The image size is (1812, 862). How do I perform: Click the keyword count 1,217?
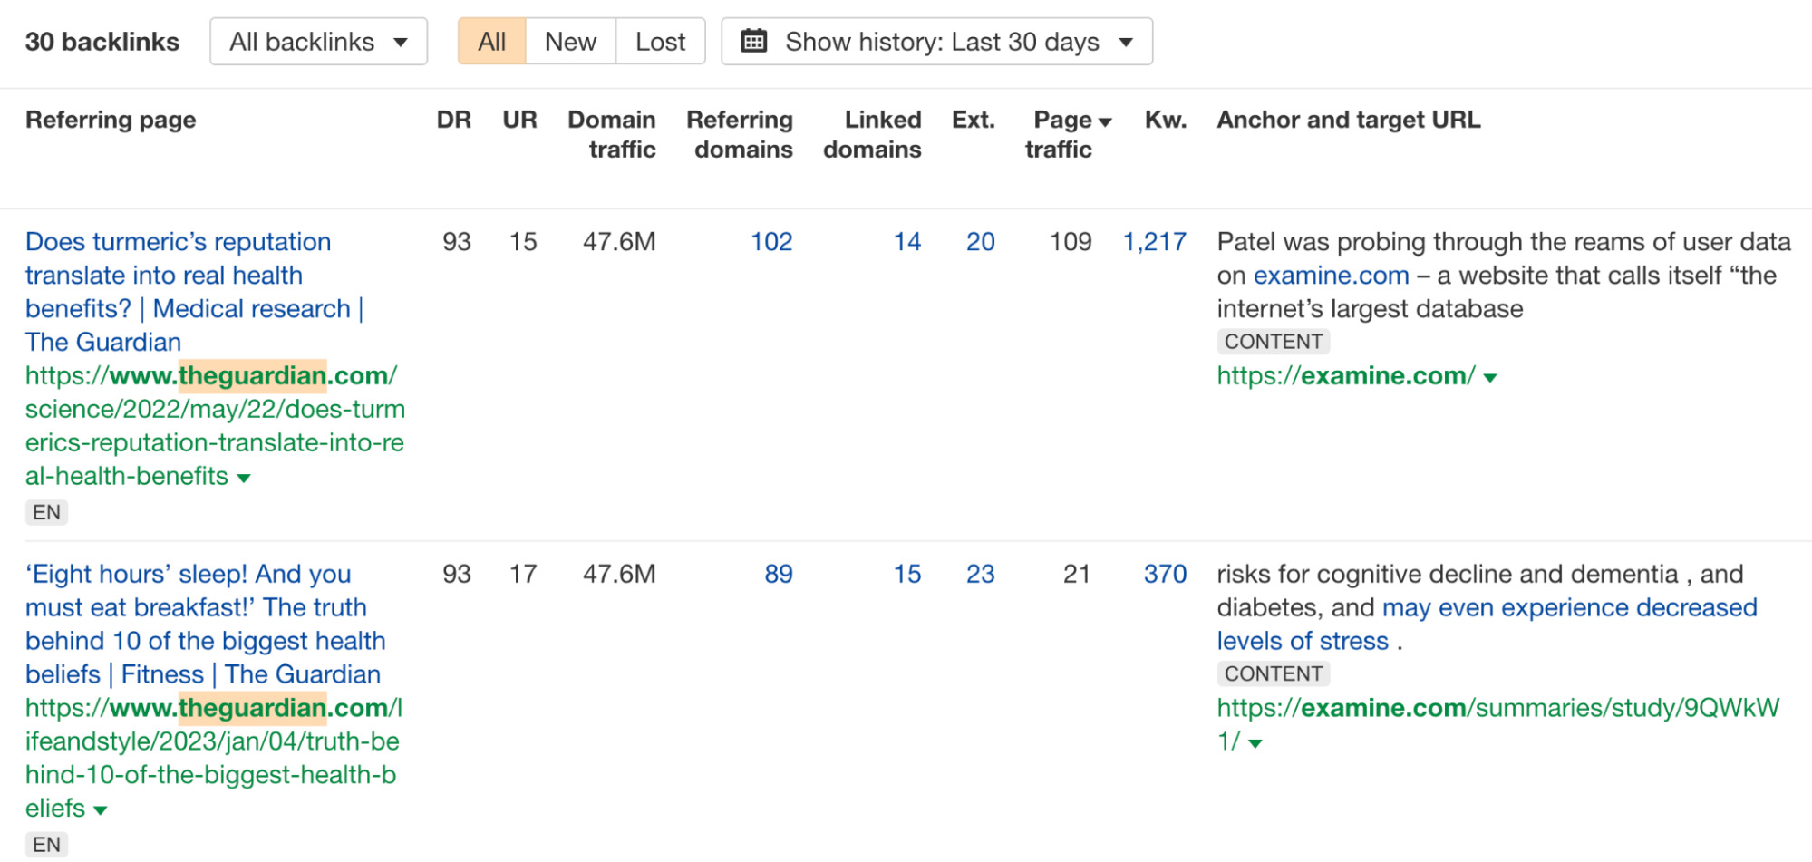coord(1154,242)
